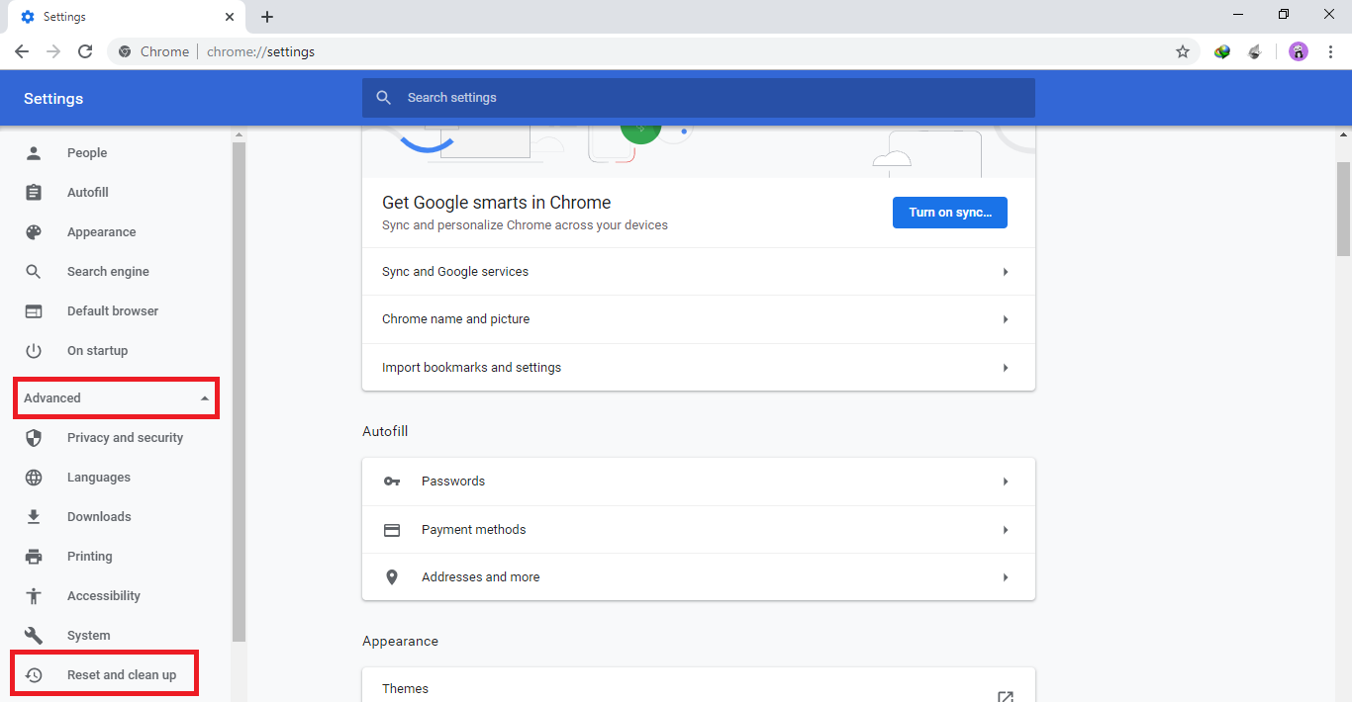
Task: Click the Chrome site info icon in address bar
Action: (125, 51)
